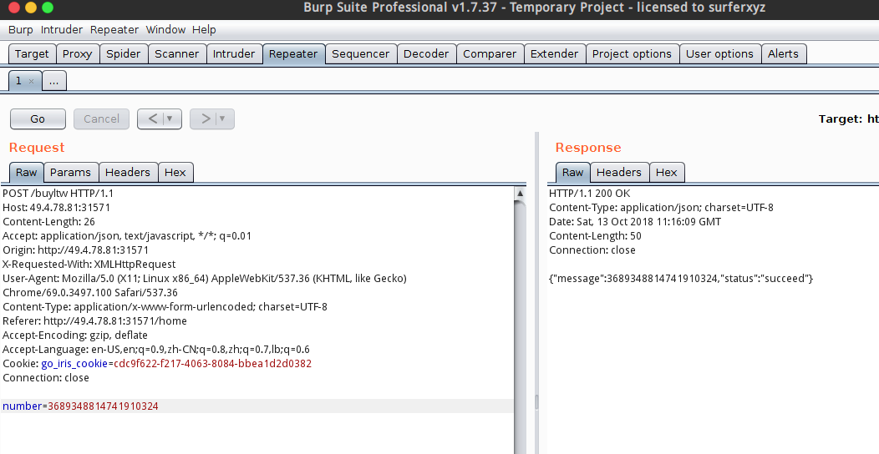This screenshot has height=454, width=879.
Task: Click the split divider handle between panes
Action: tap(536, 402)
